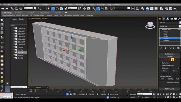Click the Auto Key button
The width and height of the screenshot is (181, 102).
click(133, 94)
